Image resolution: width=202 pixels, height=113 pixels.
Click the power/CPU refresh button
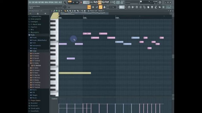(160, 2)
